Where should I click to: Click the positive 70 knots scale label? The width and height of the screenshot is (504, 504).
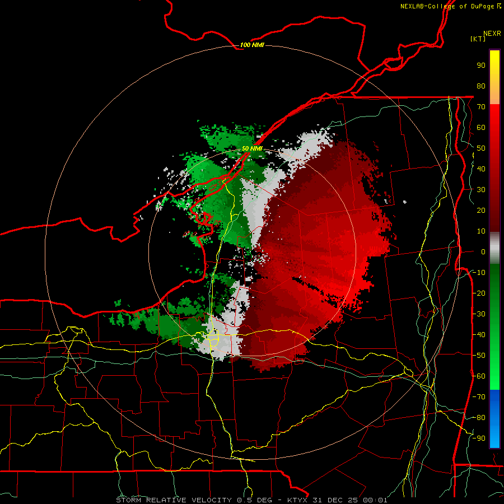481,107
